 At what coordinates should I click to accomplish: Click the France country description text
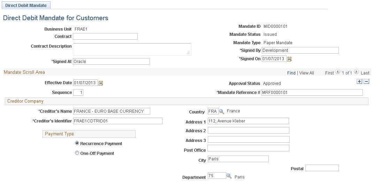[x=233, y=111]
